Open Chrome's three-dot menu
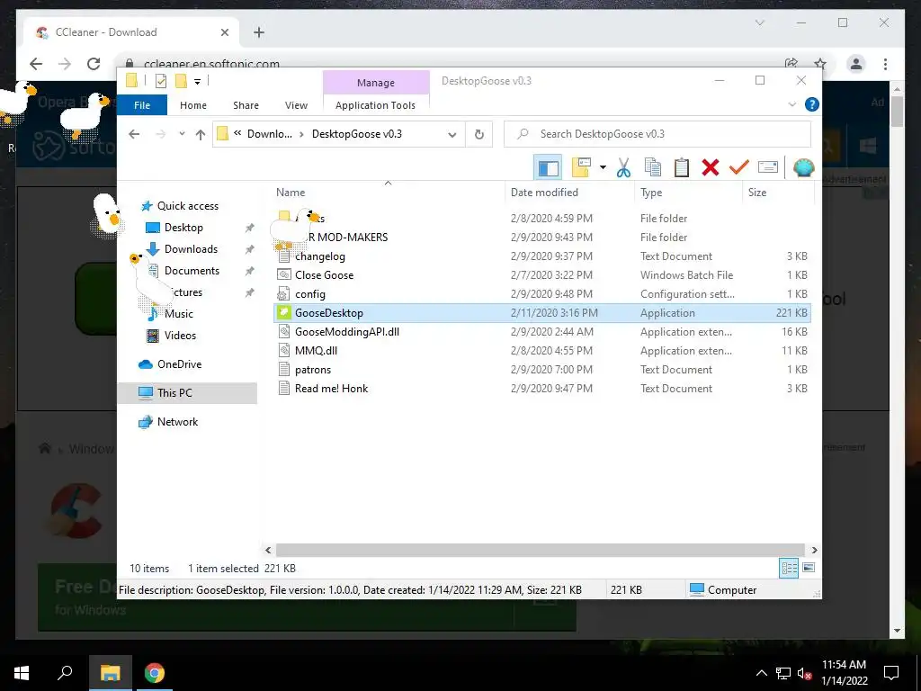The image size is (921, 691). (x=885, y=64)
